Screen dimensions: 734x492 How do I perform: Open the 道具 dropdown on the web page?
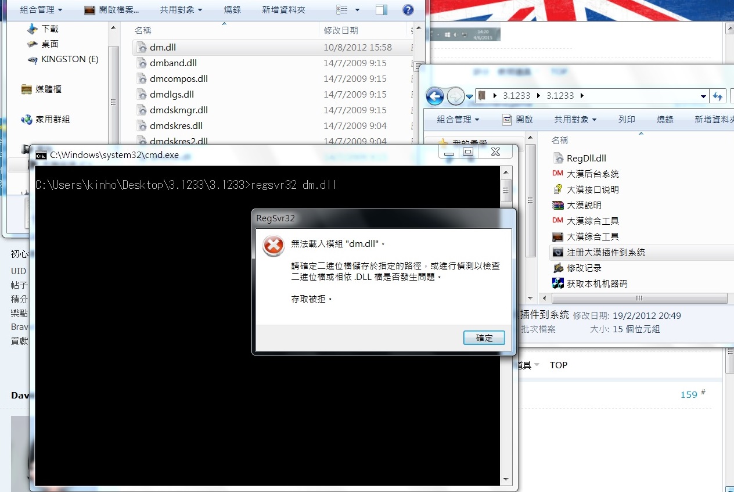pos(528,365)
